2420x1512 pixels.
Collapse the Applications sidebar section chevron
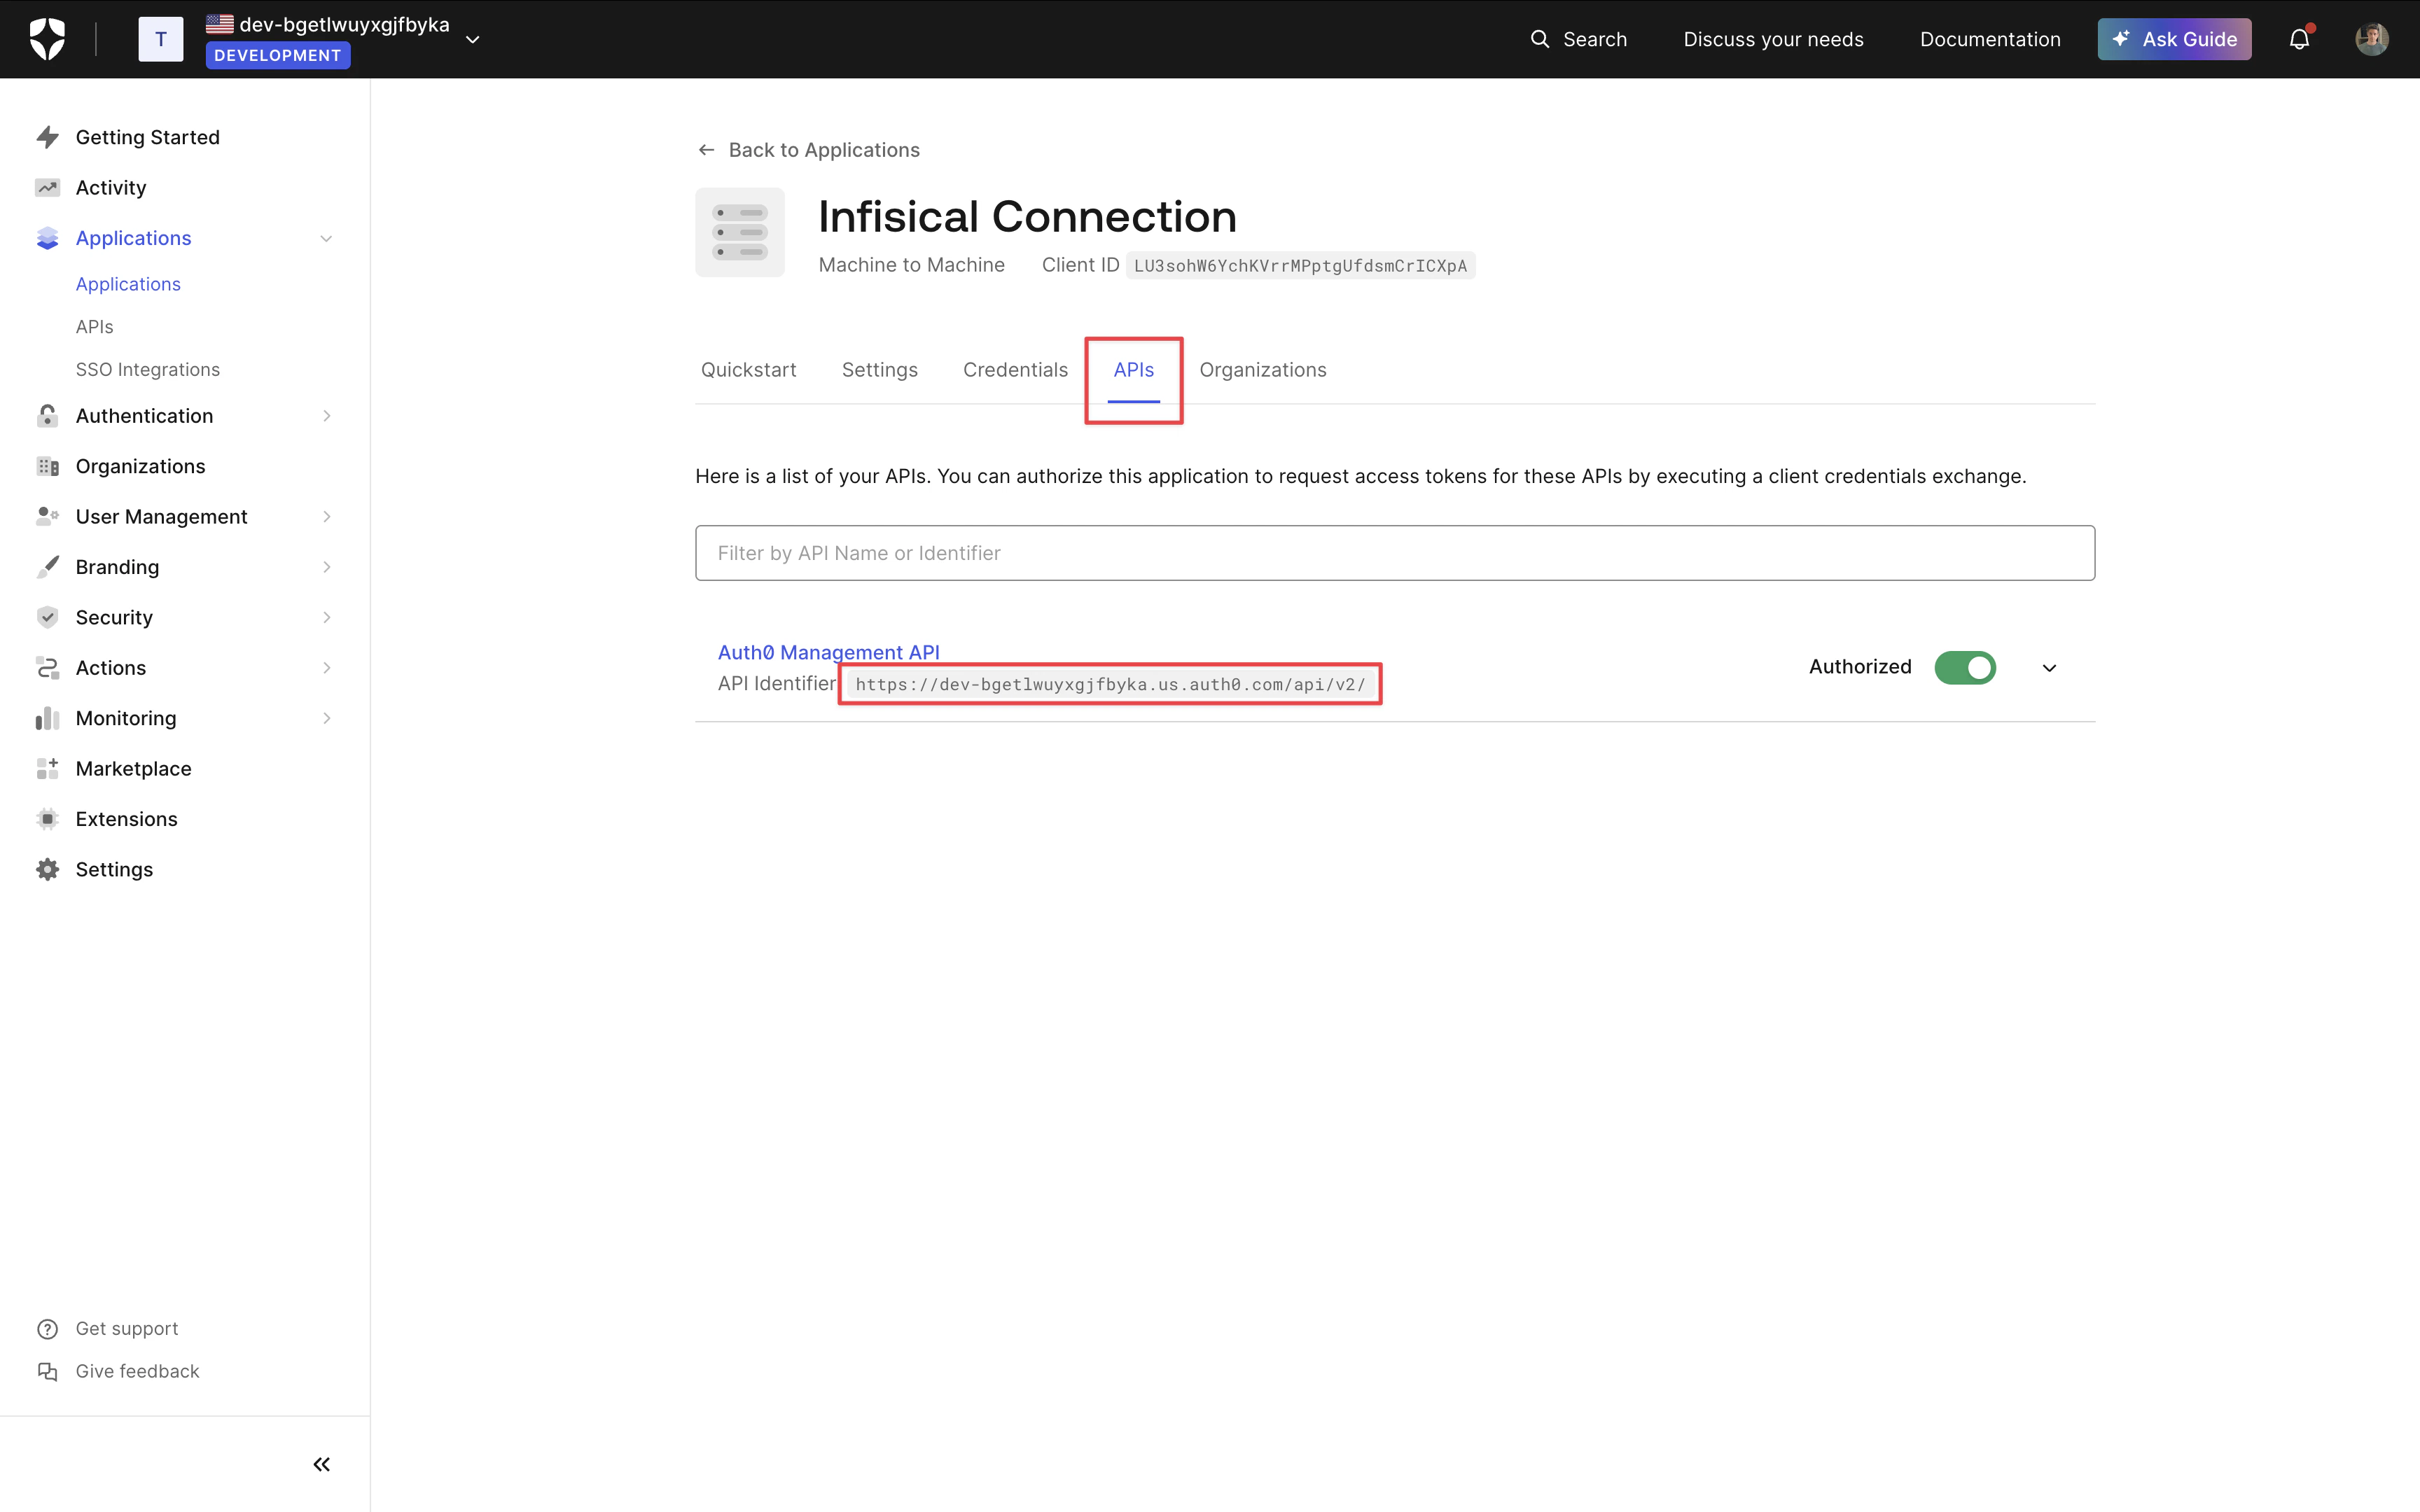[326, 238]
